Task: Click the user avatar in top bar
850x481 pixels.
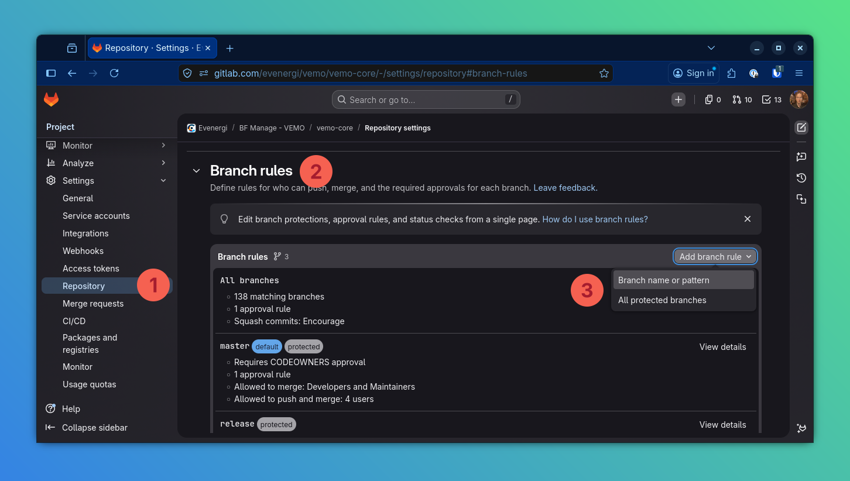Action: [798, 100]
